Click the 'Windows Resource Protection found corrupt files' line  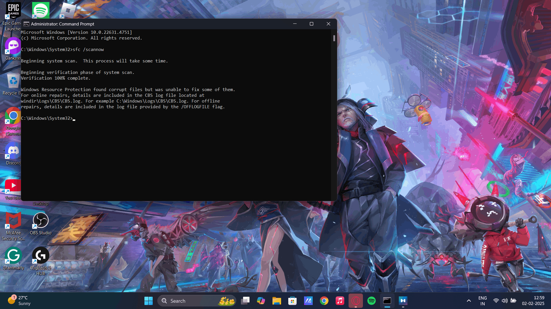pos(128,90)
